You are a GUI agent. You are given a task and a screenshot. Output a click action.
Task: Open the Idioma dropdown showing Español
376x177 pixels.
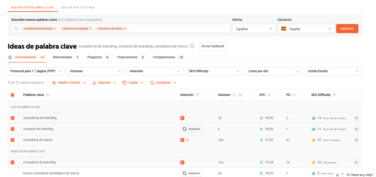coord(253,29)
